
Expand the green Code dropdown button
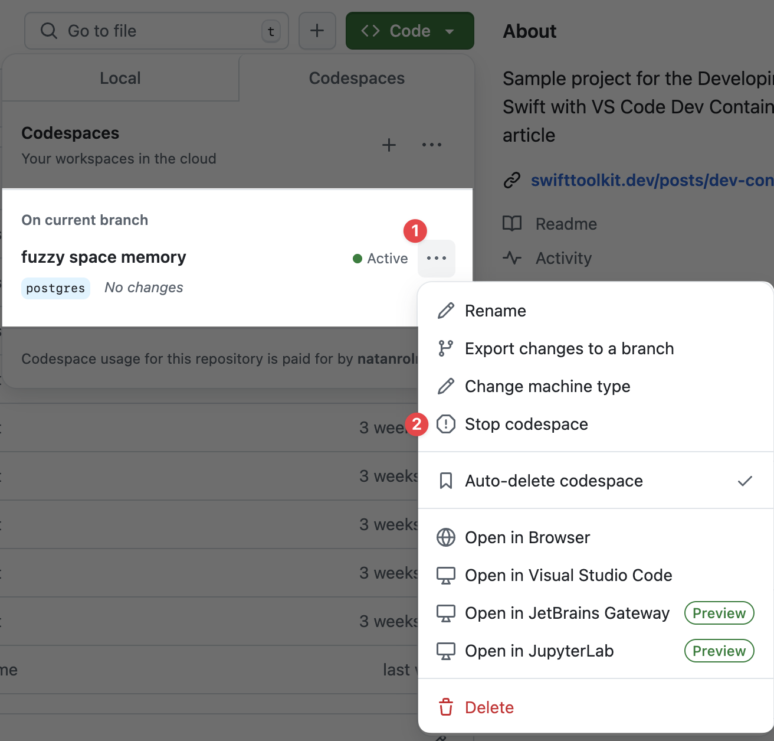(409, 31)
